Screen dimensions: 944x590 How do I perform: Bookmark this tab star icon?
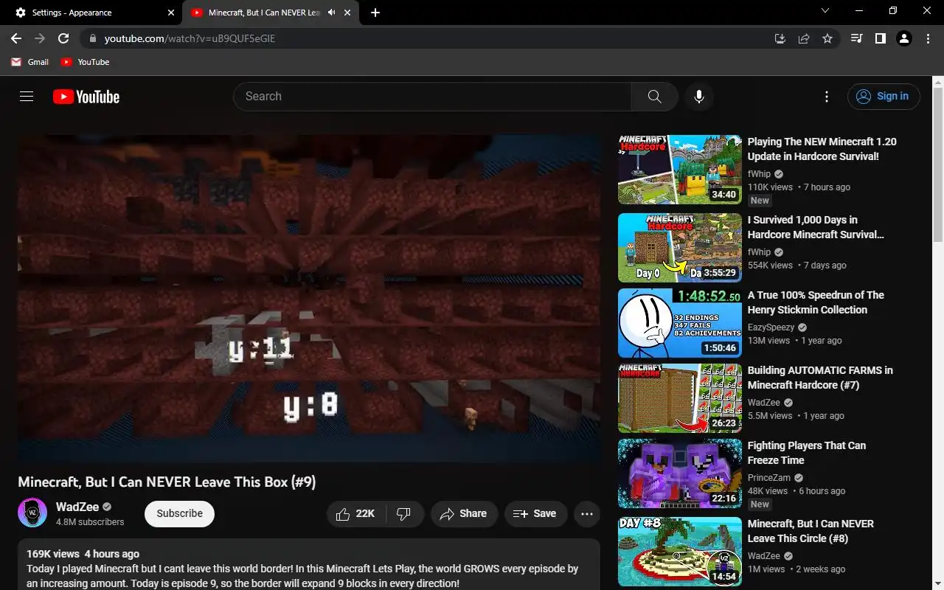827,38
